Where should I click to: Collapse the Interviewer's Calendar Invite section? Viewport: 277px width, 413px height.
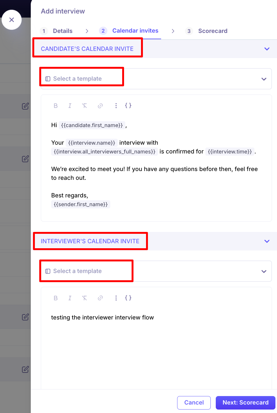tap(267, 241)
